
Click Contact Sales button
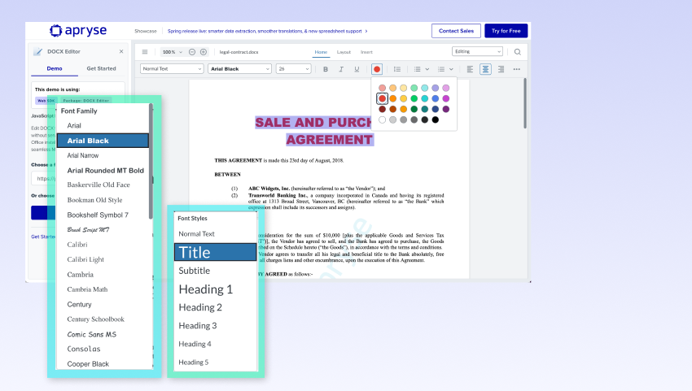coord(457,31)
